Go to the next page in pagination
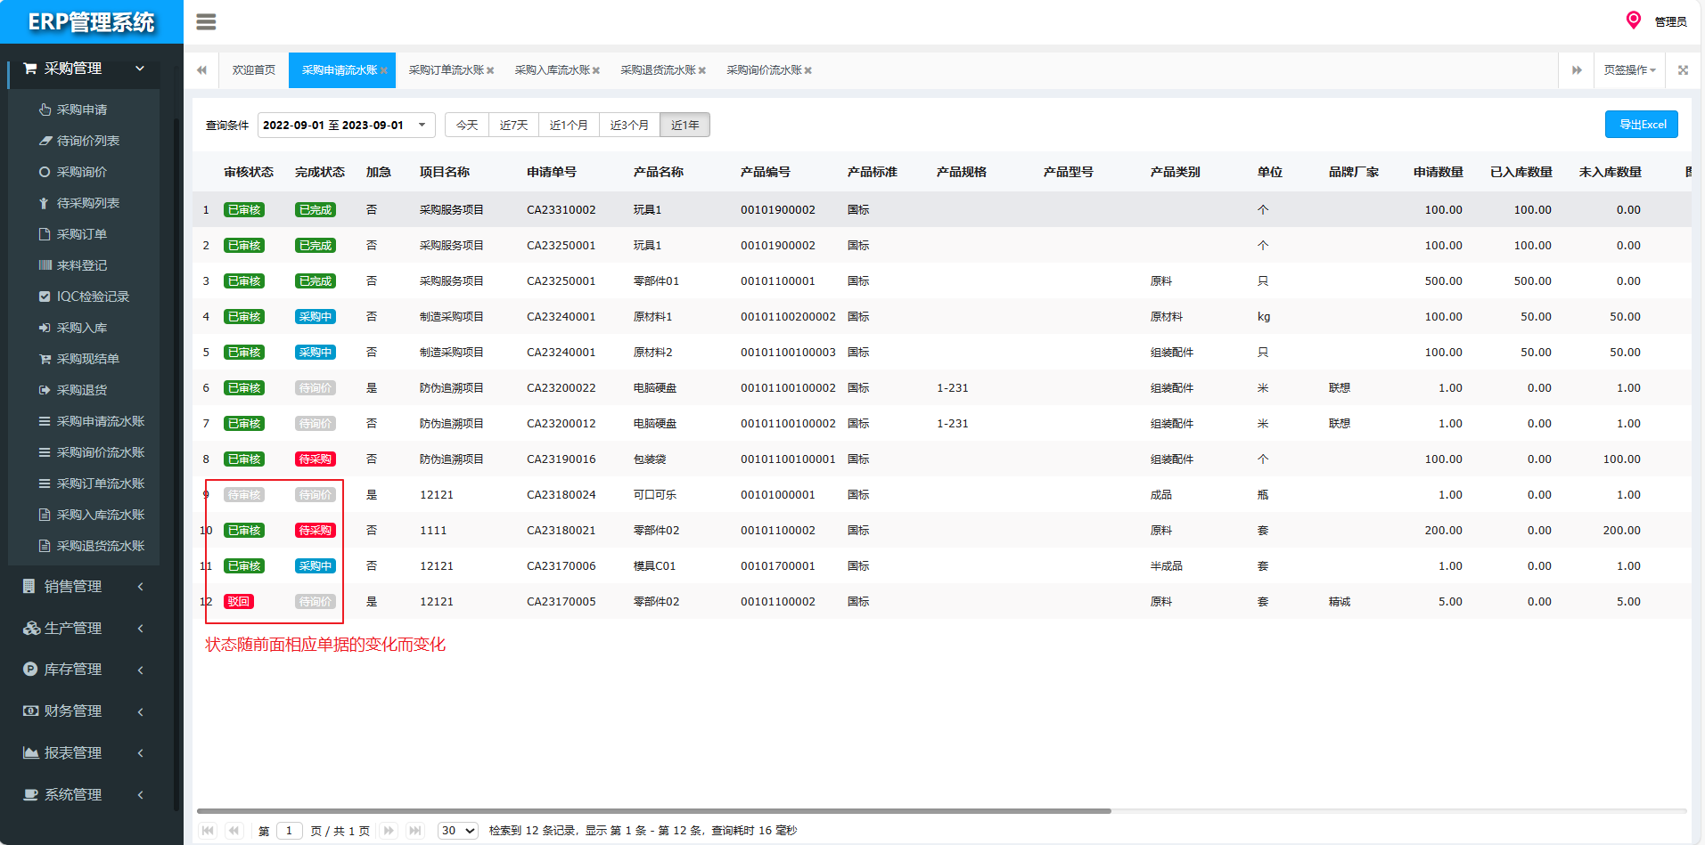This screenshot has width=1705, height=845. [389, 831]
